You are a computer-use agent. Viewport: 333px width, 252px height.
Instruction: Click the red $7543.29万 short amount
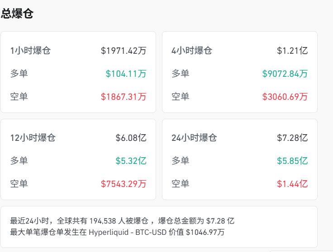click(124, 184)
